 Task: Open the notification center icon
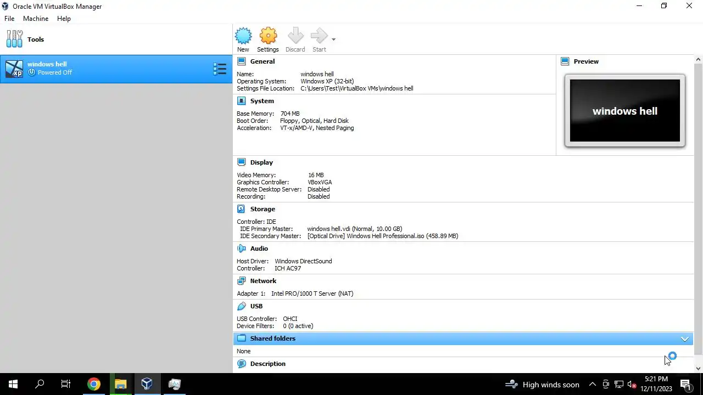tap(685, 384)
